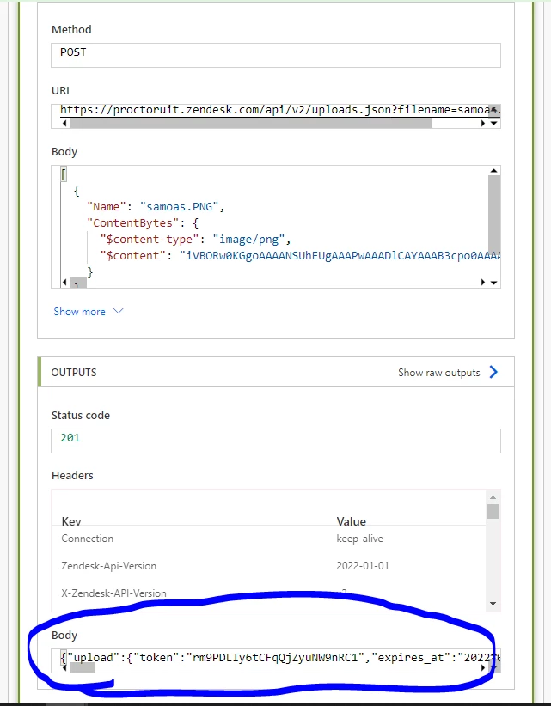Click the Headers table scrollbar thumb

pyautogui.click(x=493, y=512)
